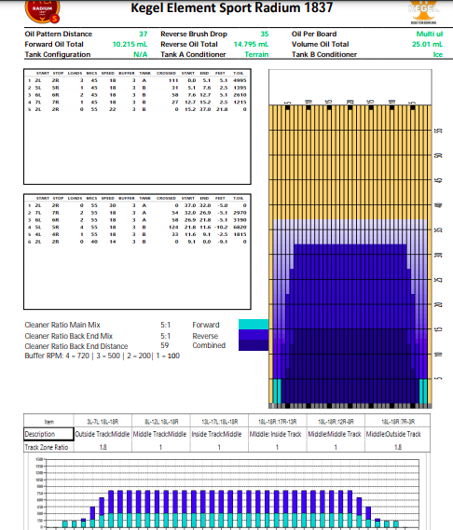This screenshot has width=453, height=530.
Task: Click the Volume Oil Total value '25.01 mL'
Action: click(x=427, y=44)
